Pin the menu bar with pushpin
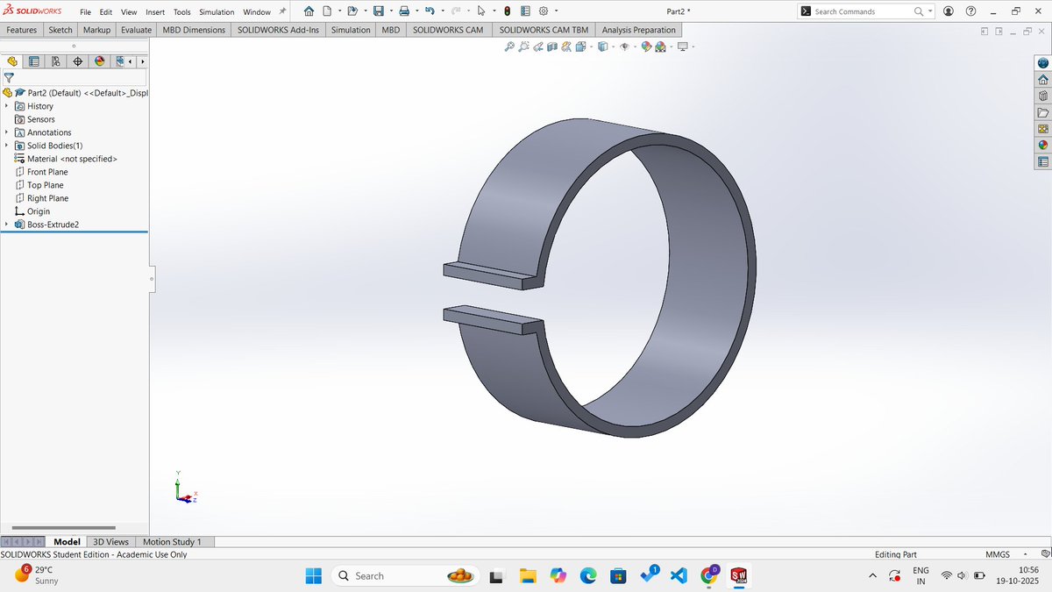The width and height of the screenshot is (1052, 592). [282, 11]
